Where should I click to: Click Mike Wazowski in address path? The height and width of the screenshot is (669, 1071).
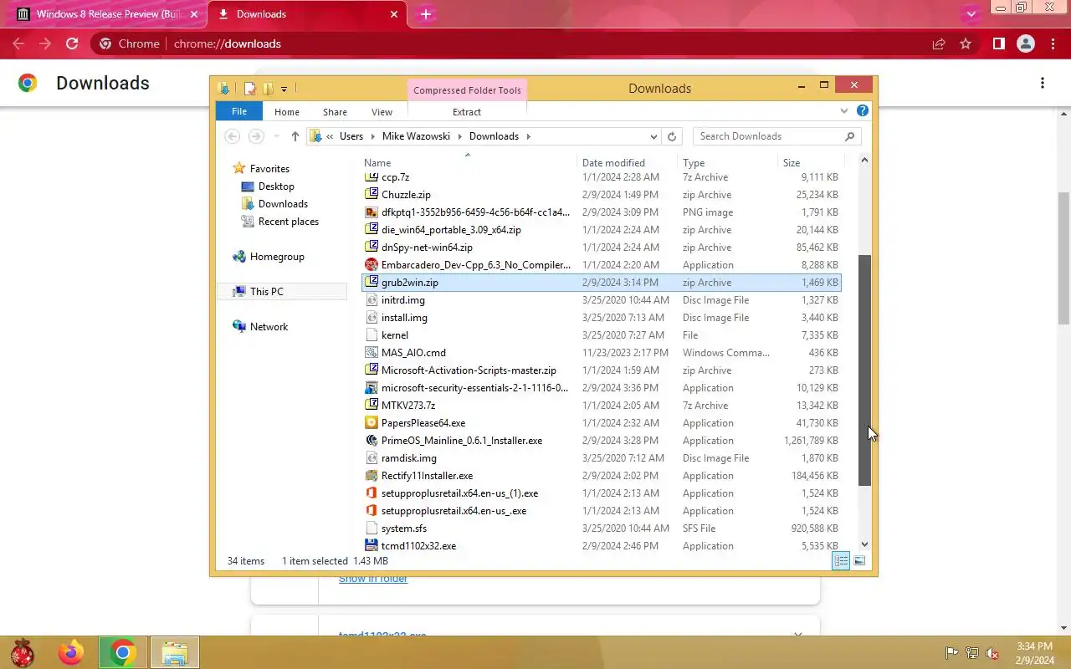[x=416, y=136]
